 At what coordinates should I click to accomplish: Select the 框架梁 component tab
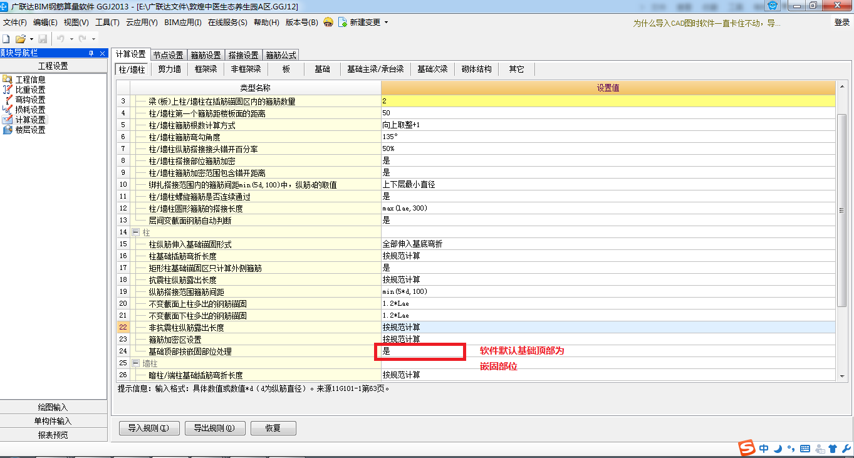click(206, 69)
